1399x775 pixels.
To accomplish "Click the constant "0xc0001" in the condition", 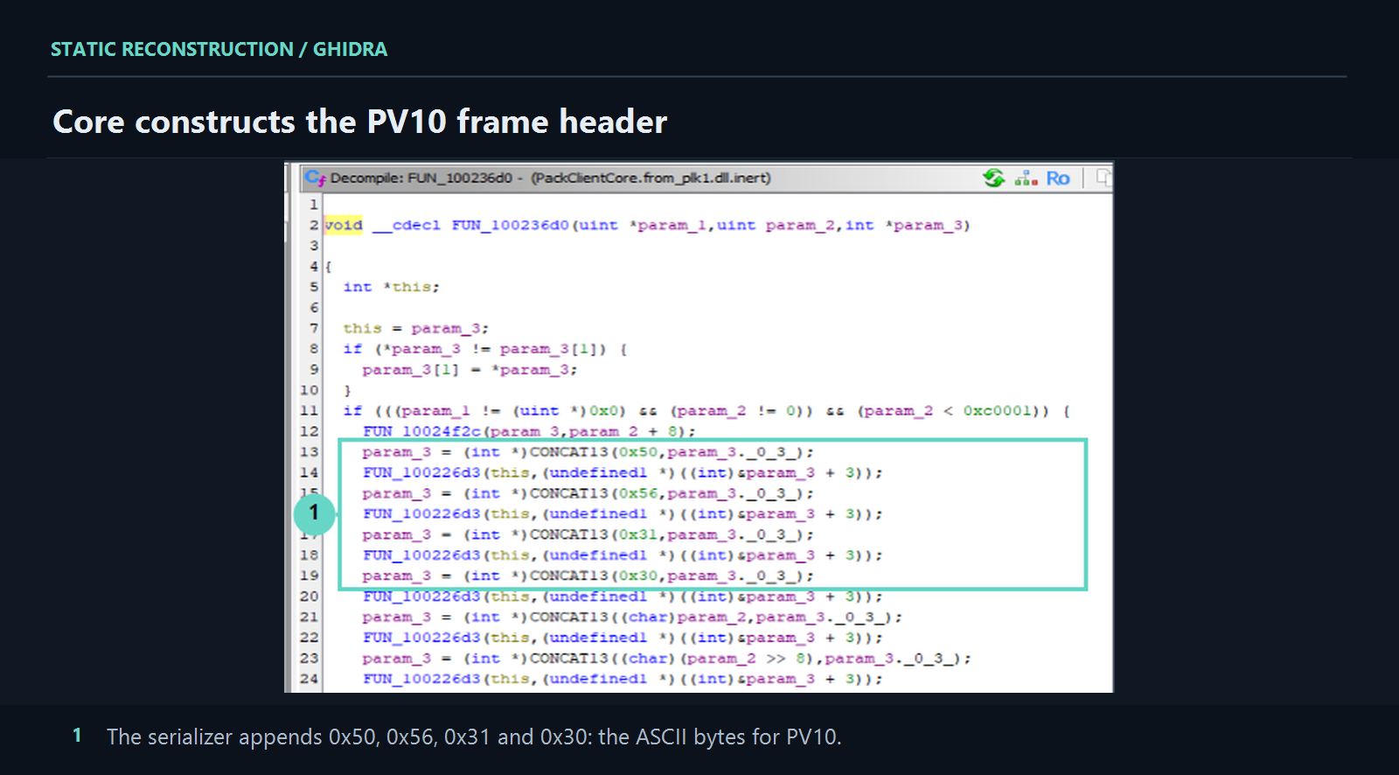I will click(x=997, y=410).
